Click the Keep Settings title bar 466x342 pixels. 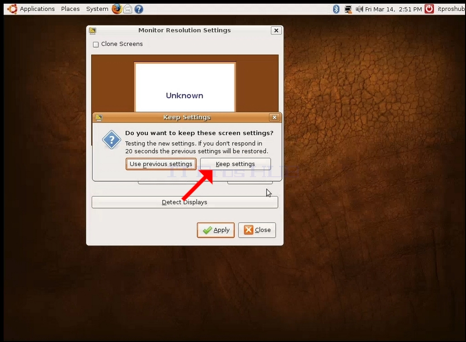187,117
